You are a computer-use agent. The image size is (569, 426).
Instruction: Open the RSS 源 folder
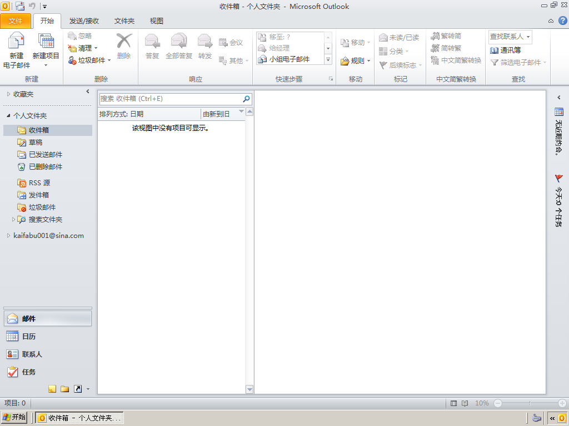[39, 183]
